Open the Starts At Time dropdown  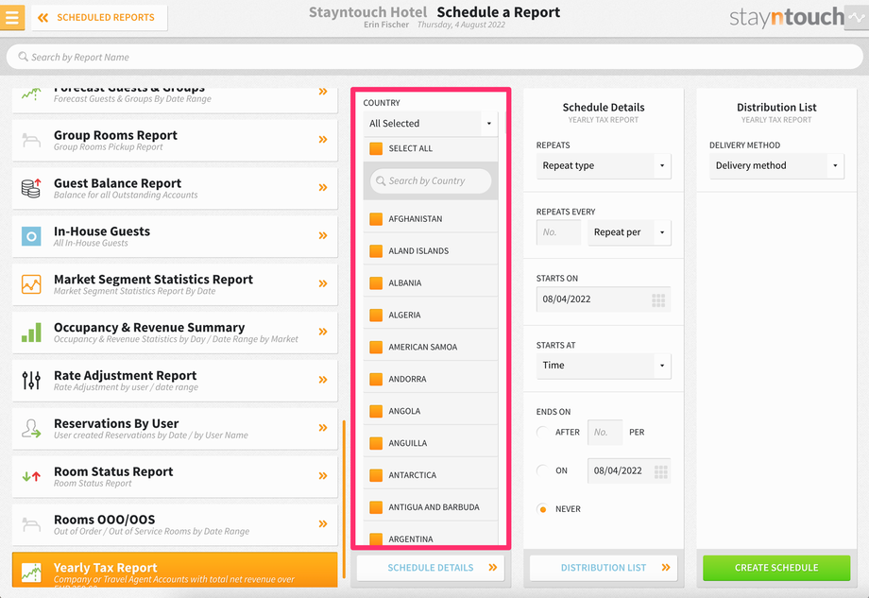(x=604, y=366)
